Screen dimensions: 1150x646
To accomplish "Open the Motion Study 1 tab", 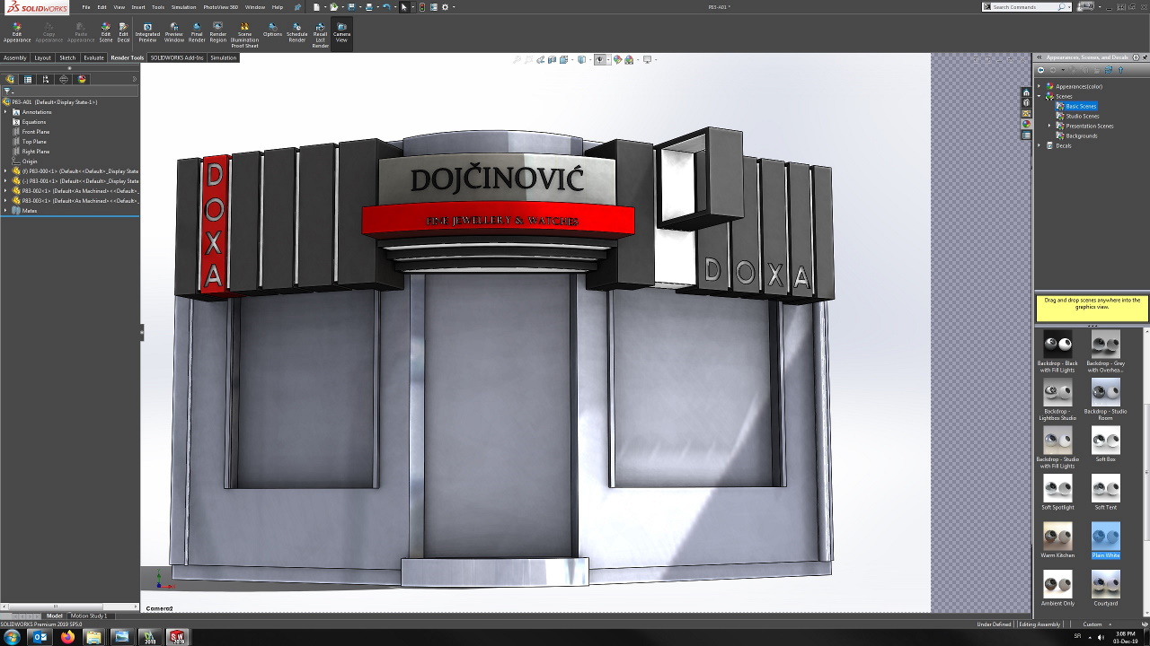I will 88,615.
